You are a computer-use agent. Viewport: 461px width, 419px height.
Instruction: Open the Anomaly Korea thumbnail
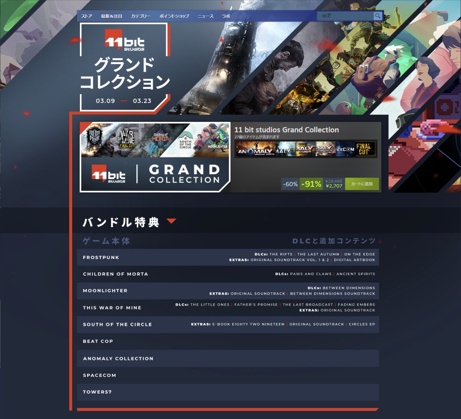point(305,149)
